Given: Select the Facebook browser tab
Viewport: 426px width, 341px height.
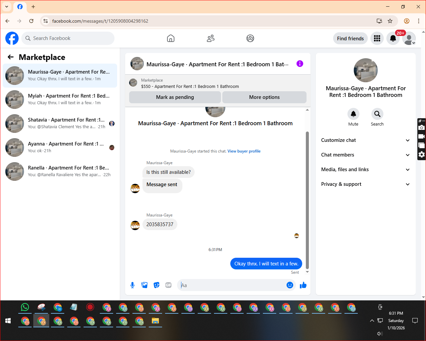Looking at the screenshot, I should (20, 7).
